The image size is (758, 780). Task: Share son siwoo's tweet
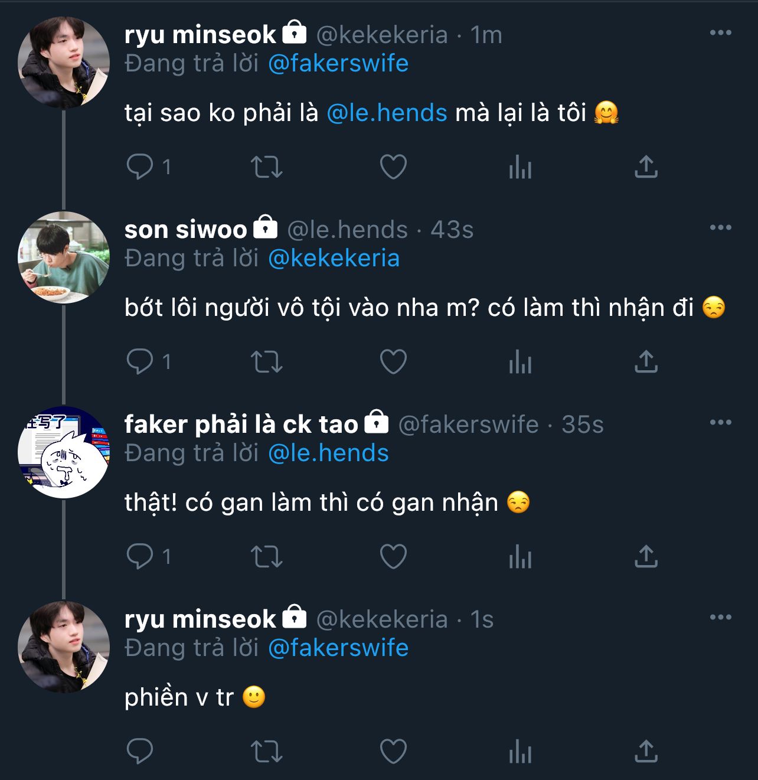click(646, 361)
